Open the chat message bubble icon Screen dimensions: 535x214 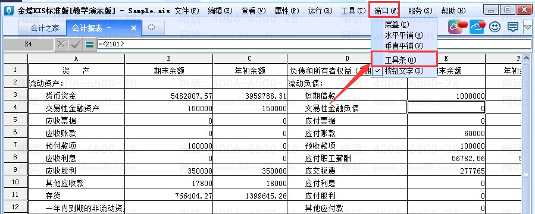pos(512,27)
